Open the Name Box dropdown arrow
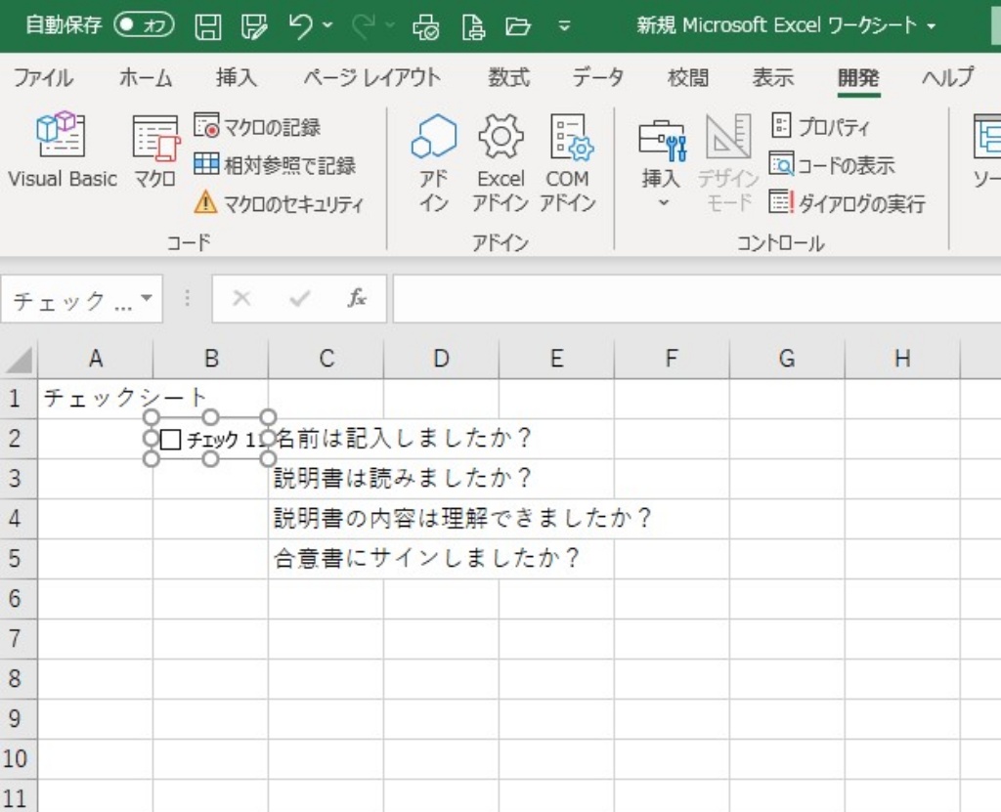This screenshot has width=1001, height=812. click(x=148, y=298)
